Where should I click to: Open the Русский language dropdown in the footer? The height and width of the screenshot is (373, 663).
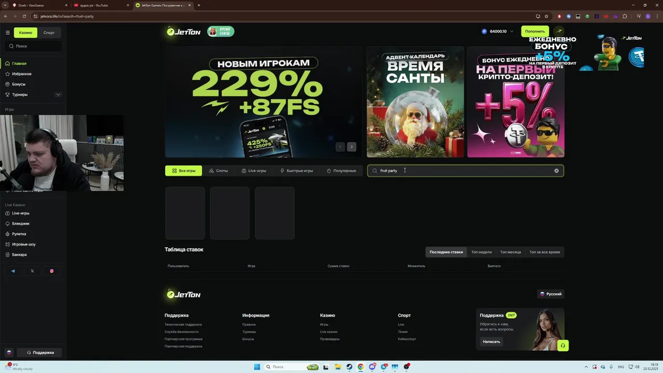(x=551, y=294)
